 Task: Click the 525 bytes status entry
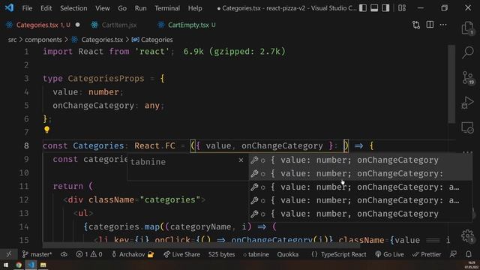click(222, 254)
